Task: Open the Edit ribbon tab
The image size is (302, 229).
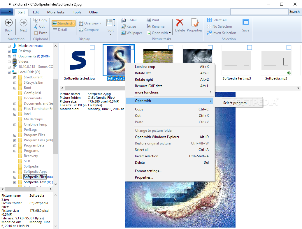Action: coord(36,12)
